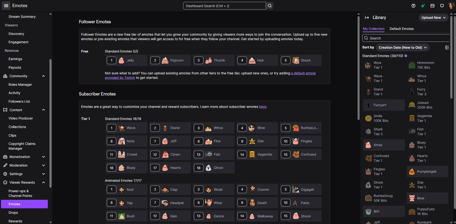Select the Walkaway animated emote slot
Screen dimensions: 456x224
tap(257, 216)
